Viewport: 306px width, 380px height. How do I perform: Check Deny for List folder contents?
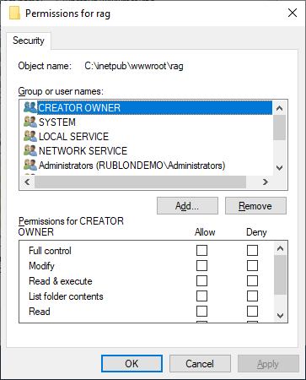(x=252, y=296)
